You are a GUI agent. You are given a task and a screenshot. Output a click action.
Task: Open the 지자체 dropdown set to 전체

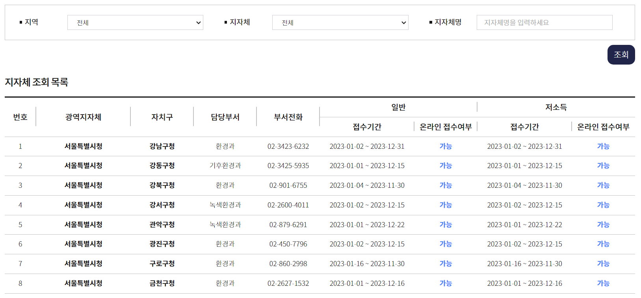340,22
